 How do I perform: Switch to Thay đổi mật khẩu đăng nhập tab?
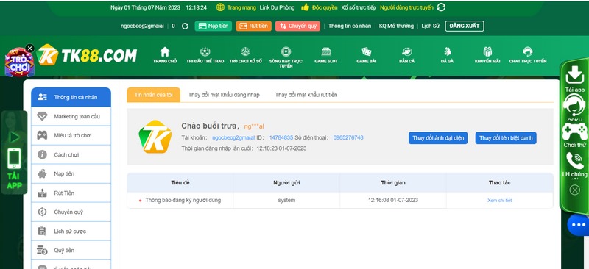click(224, 95)
